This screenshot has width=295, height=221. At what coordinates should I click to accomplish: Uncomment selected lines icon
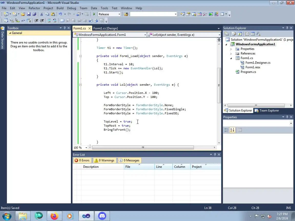pos(55,20)
